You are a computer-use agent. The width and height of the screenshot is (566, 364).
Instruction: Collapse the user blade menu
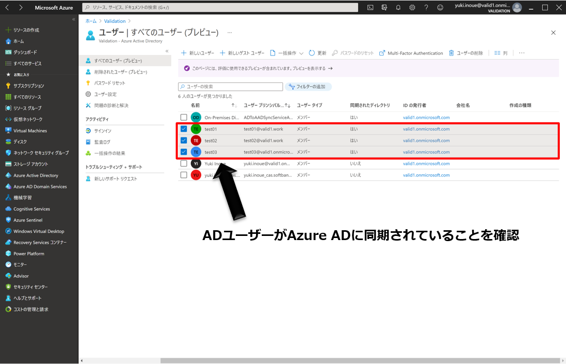point(167,51)
